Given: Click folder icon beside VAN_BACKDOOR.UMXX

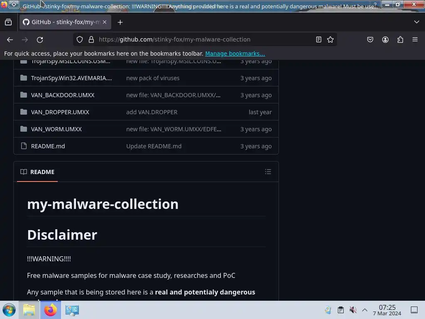Looking at the screenshot, I should tap(24, 95).
